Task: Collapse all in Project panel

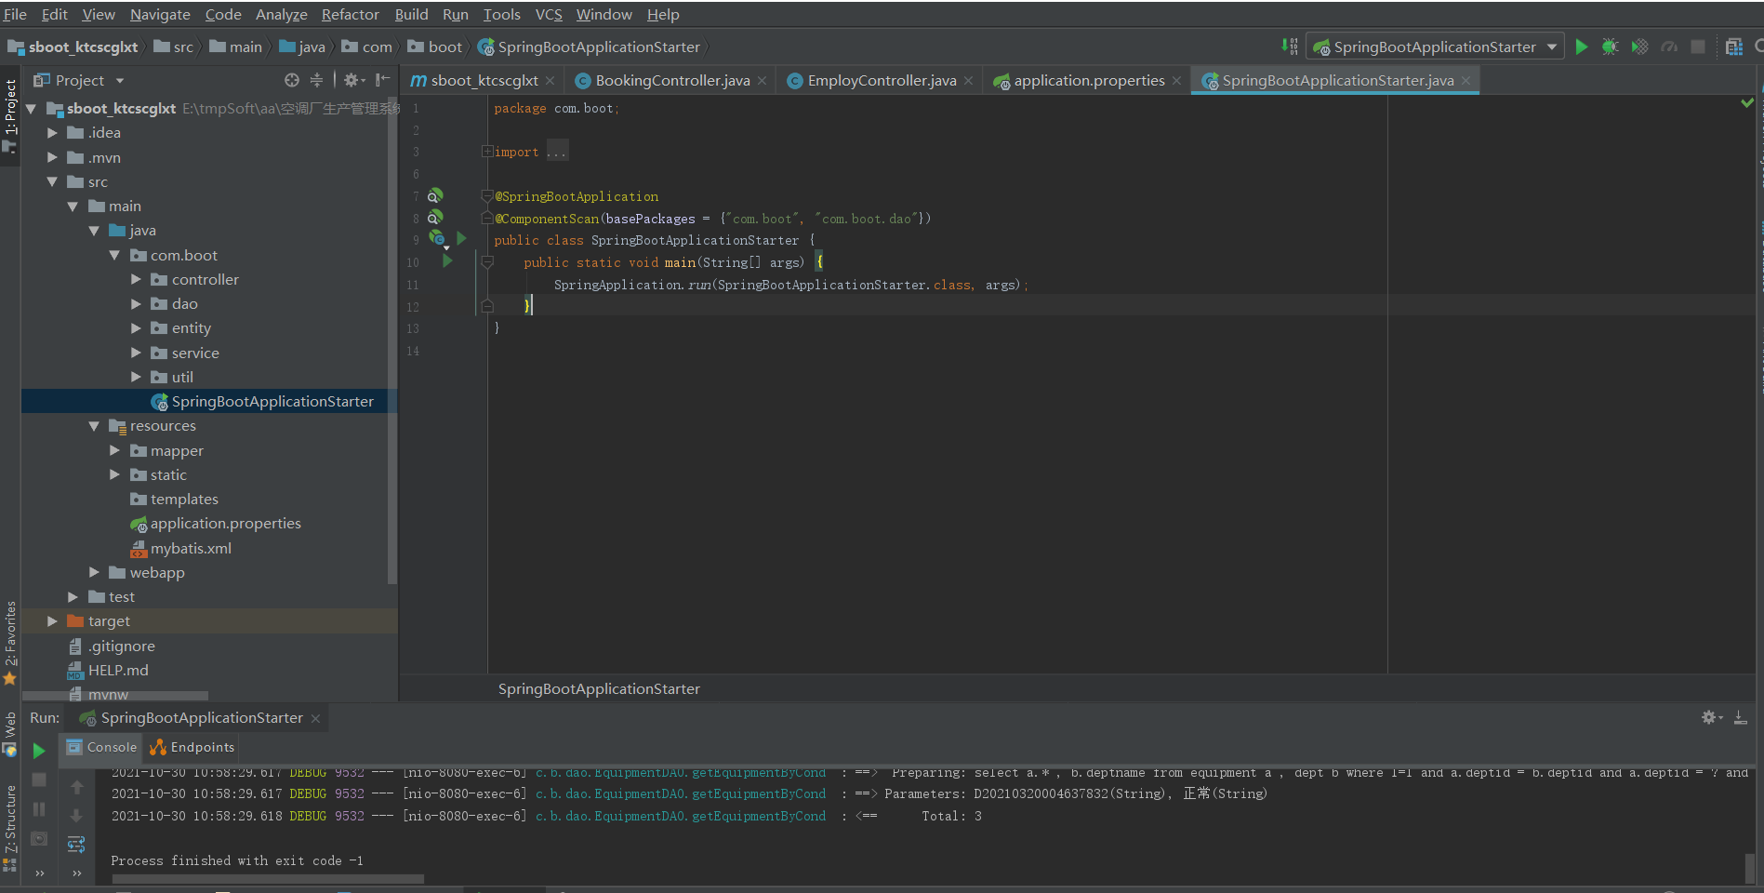Action: (x=316, y=80)
